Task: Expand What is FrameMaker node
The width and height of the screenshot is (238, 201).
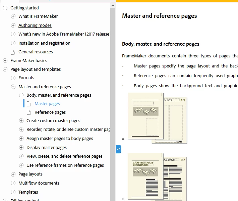Action: click(x=13, y=16)
